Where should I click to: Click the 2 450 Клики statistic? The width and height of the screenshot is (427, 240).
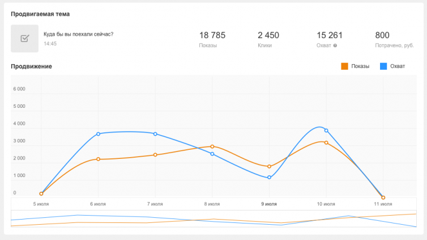pyautogui.click(x=268, y=35)
